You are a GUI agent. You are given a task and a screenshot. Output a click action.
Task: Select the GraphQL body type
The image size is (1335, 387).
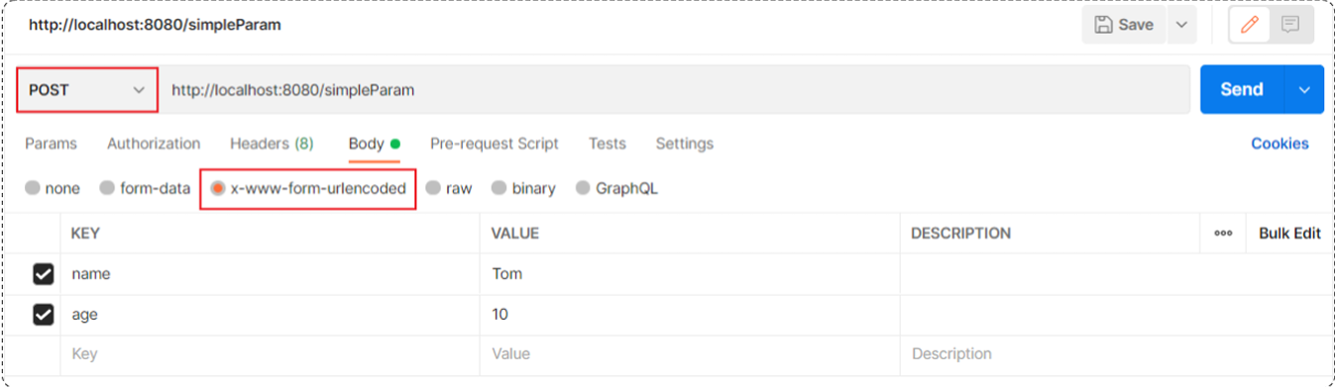click(x=616, y=188)
